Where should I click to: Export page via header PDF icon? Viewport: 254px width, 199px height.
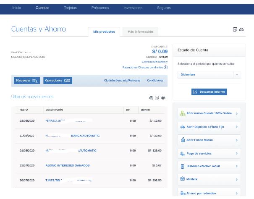click(235, 29)
